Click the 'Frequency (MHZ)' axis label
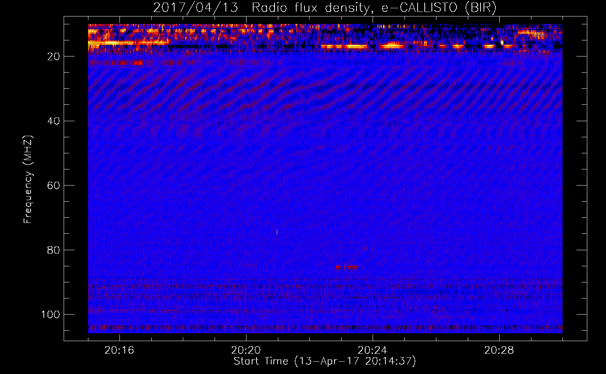 (x=28, y=180)
